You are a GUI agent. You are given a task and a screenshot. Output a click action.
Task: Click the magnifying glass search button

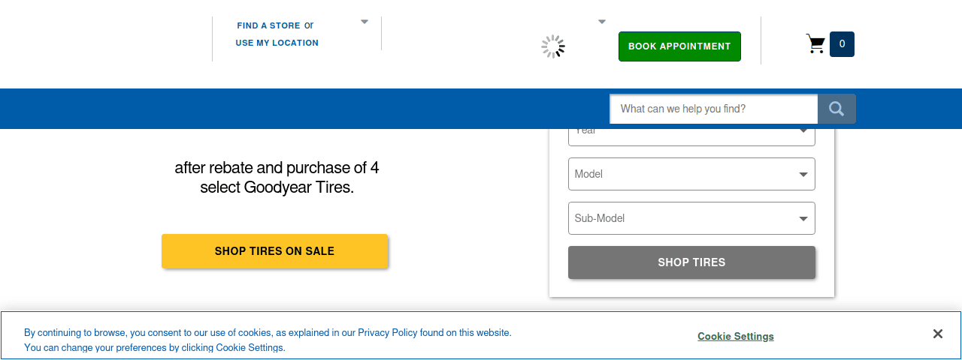836,109
